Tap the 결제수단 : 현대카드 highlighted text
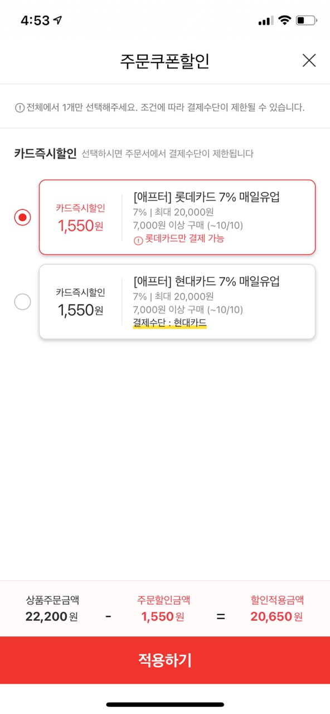The width and height of the screenshot is (330, 714). pos(169,322)
